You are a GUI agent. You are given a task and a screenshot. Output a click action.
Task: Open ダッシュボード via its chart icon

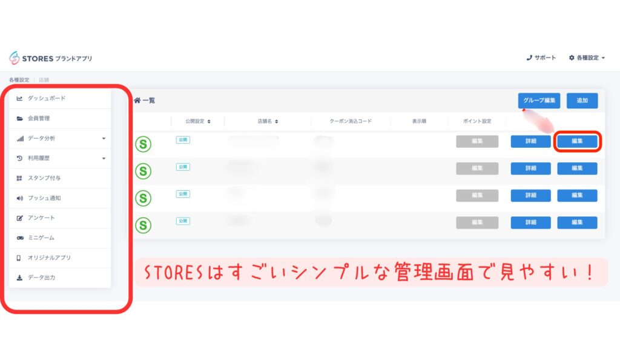(19, 98)
